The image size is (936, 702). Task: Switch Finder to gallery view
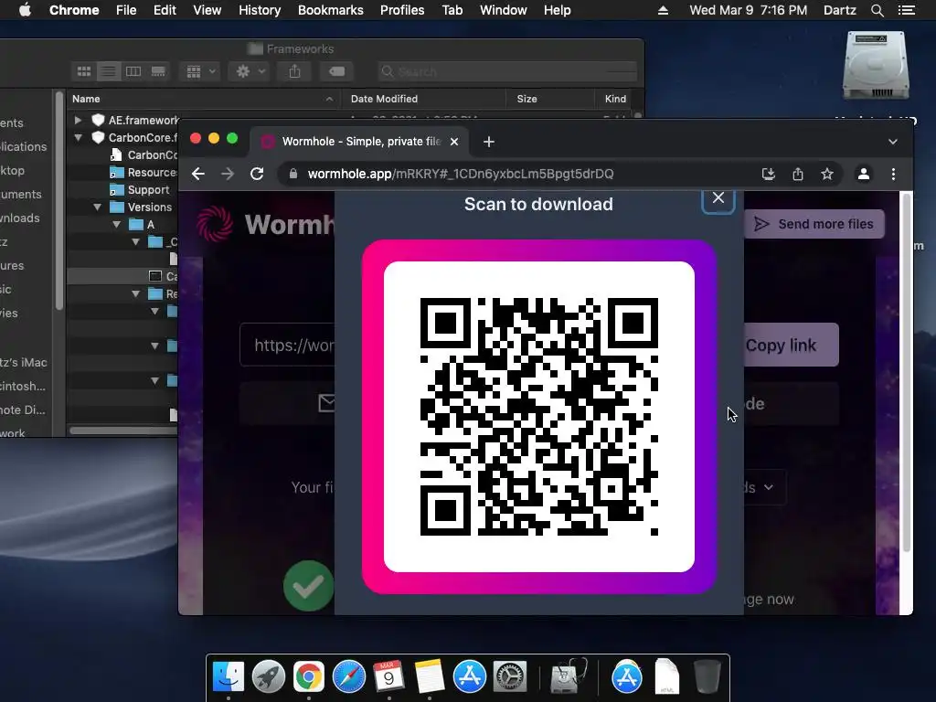tap(158, 71)
